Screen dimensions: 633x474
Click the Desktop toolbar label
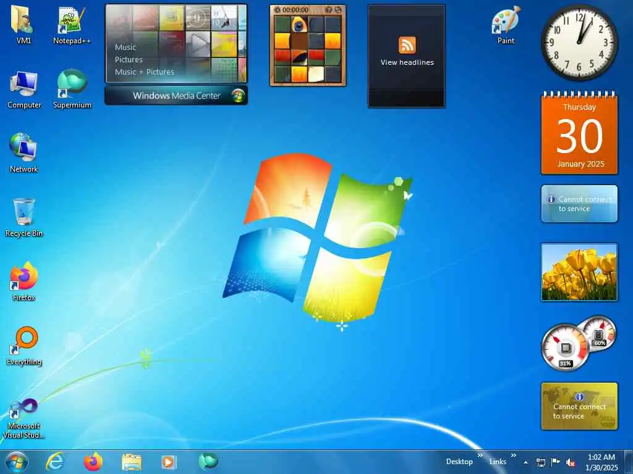point(459,462)
